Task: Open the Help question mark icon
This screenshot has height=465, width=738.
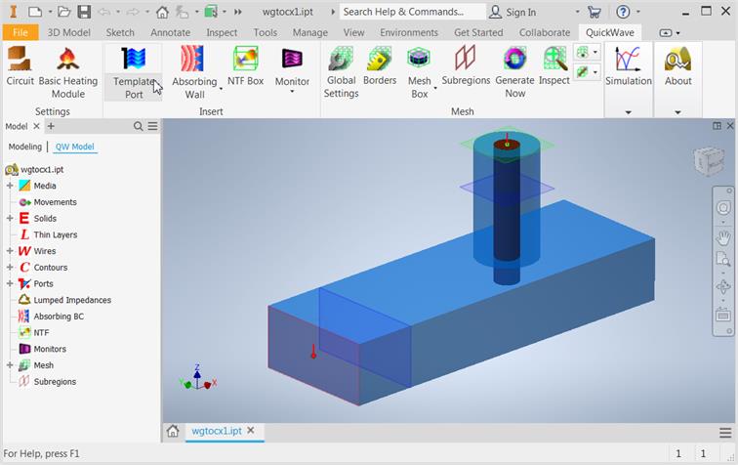Action: point(623,12)
